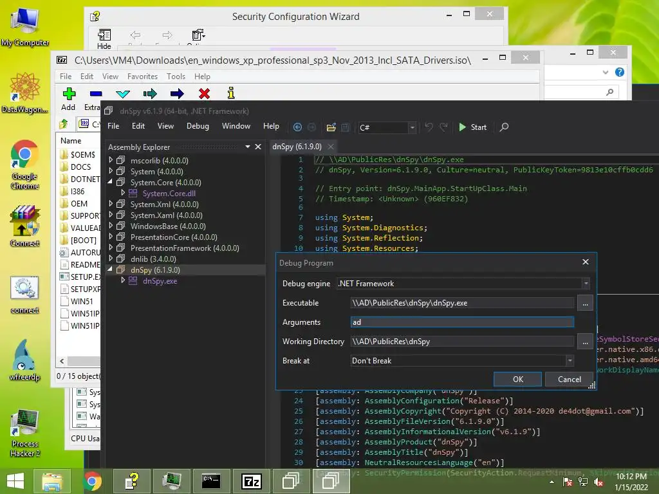The width and height of the screenshot is (659, 494).
Task: Click the dnSpy Navigate Forward arrow icon
Action: point(312,127)
